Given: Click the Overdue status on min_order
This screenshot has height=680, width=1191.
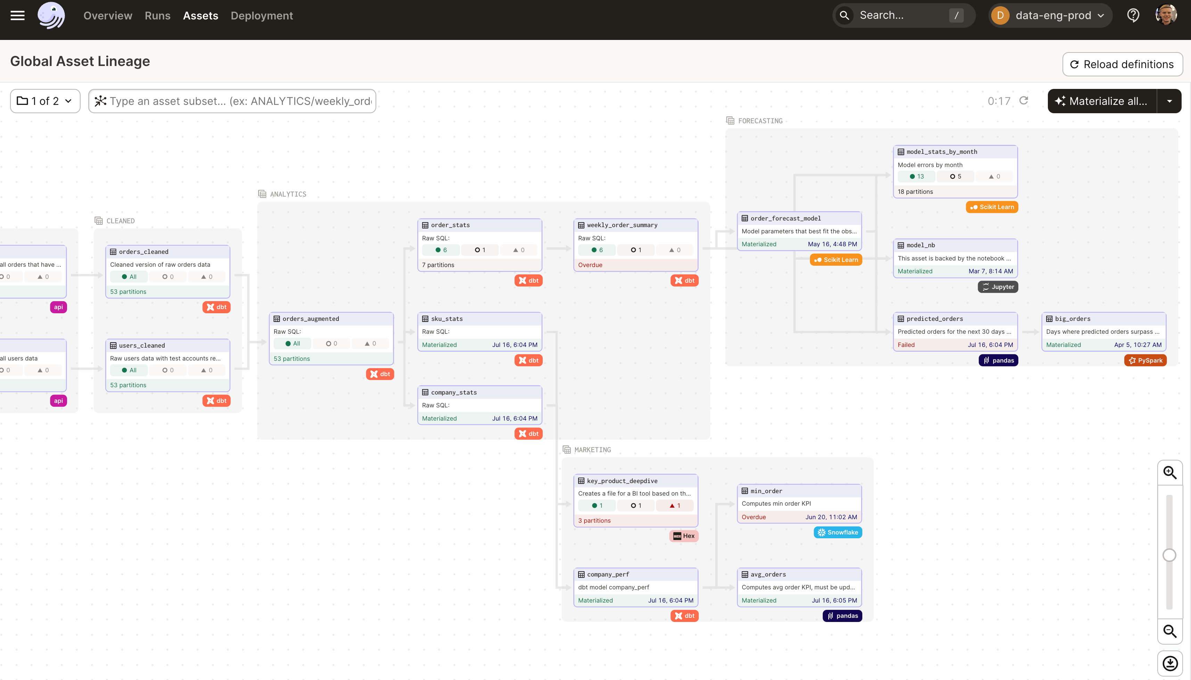Looking at the screenshot, I should (754, 517).
